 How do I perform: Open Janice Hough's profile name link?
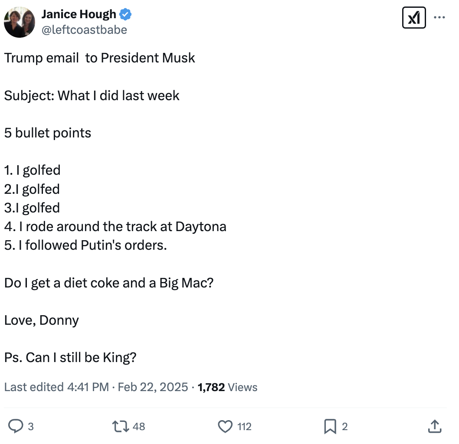[78, 14]
